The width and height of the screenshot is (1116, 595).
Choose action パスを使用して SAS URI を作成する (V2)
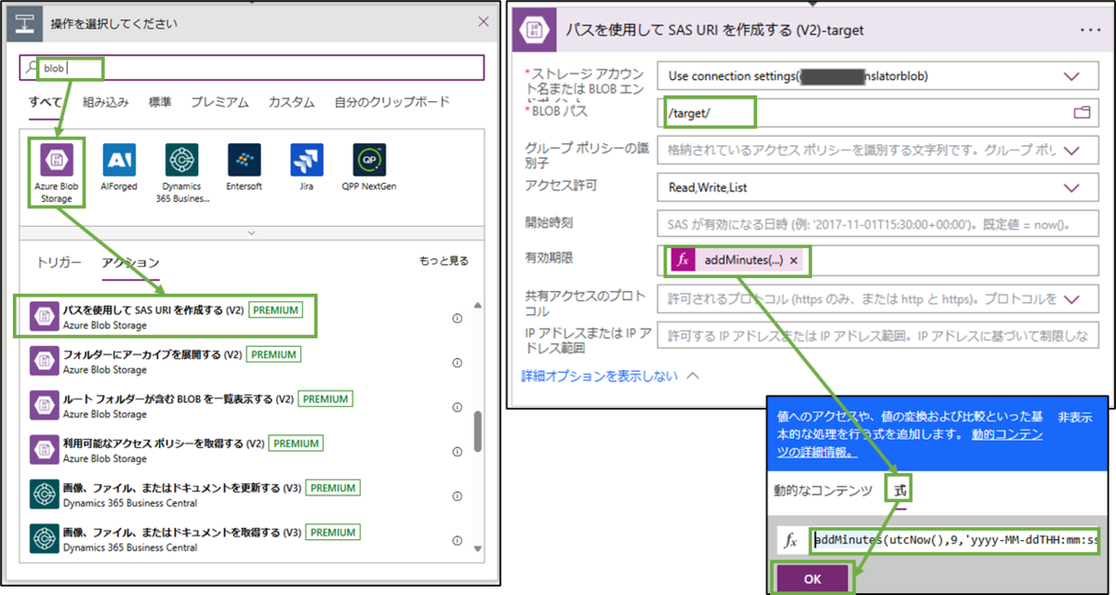point(168,317)
